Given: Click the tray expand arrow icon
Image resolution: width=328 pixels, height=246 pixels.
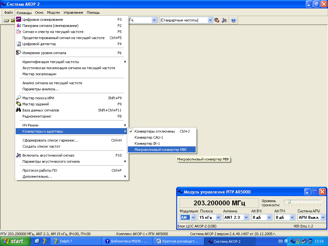Looking at the screenshot, I should pos(287,242).
